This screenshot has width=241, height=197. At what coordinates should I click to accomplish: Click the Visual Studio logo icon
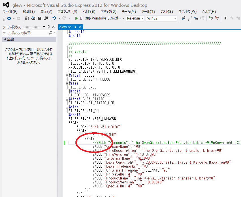tap(6, 5)
